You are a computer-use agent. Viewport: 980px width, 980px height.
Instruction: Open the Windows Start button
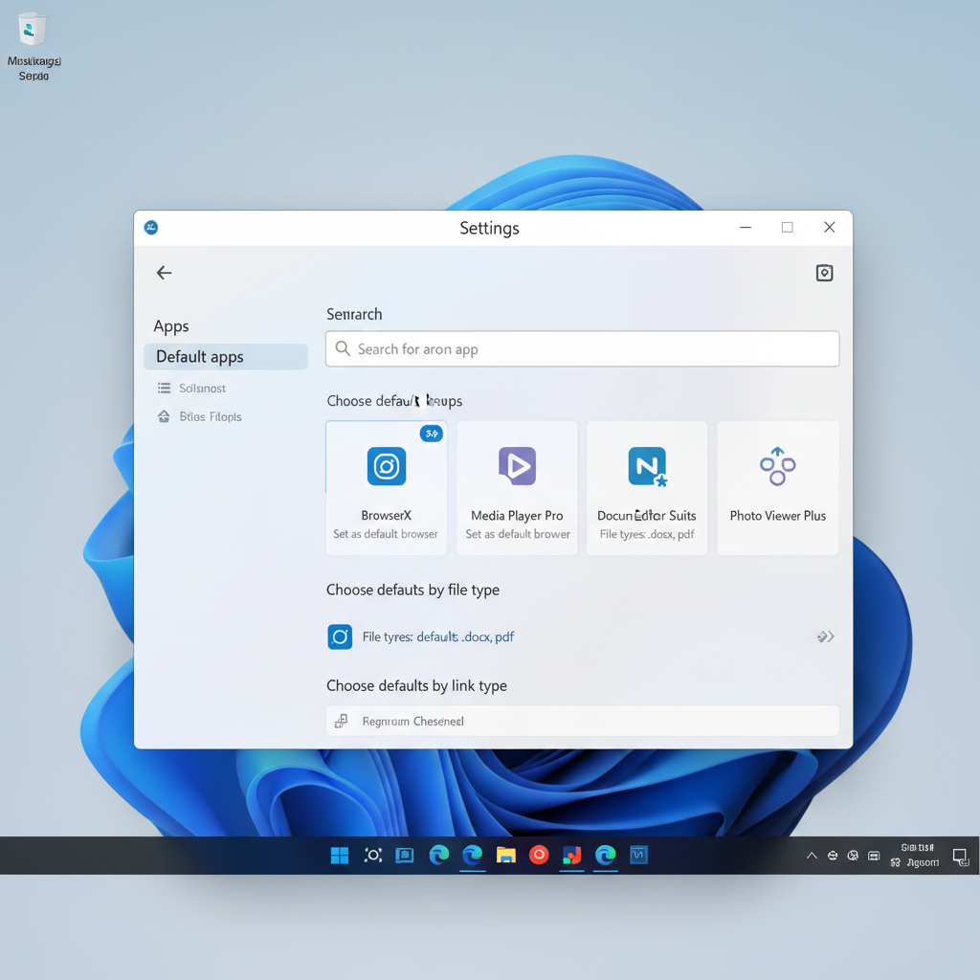tap(340, 855)
